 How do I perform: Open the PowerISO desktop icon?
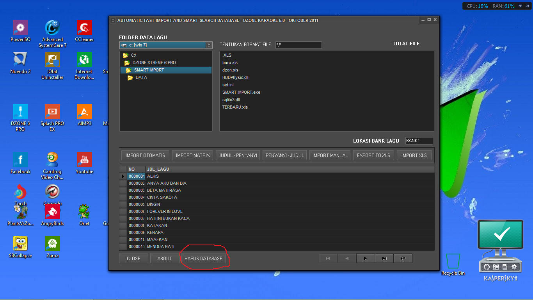(20, 31)
